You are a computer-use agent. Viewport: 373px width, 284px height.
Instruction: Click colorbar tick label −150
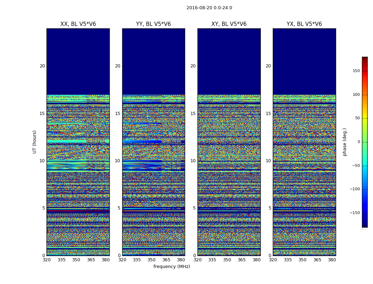click(355, 213)
